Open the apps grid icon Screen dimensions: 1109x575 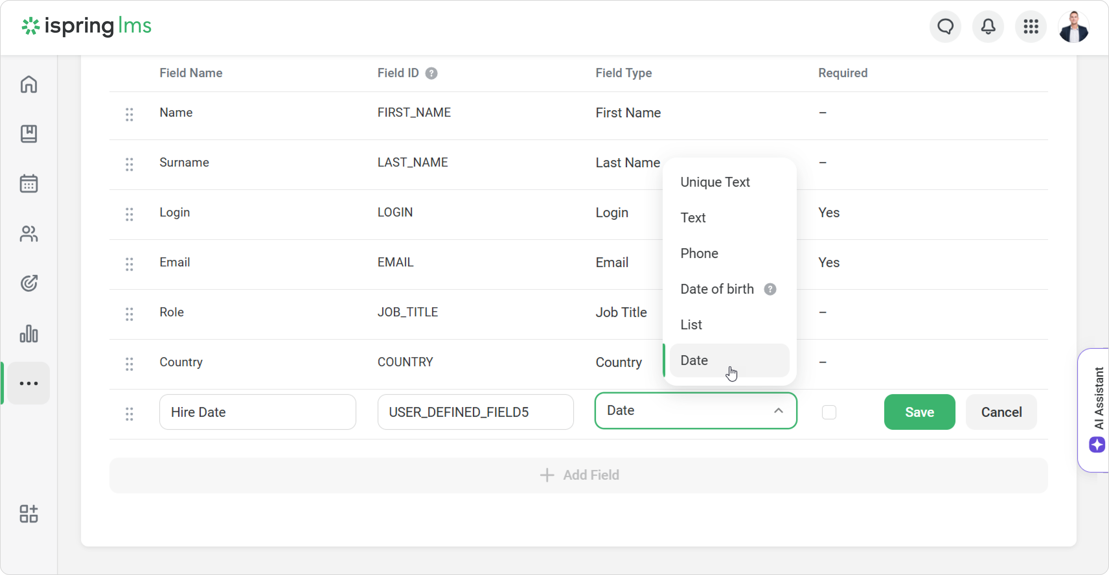[1031, 27]
